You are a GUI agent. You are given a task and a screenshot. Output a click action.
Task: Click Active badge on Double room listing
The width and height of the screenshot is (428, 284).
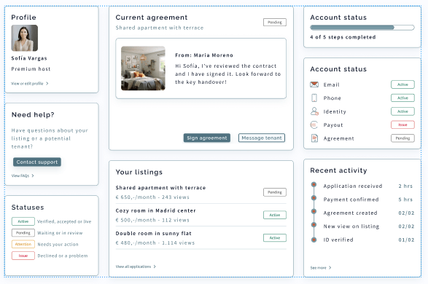[x=275, y=237]
